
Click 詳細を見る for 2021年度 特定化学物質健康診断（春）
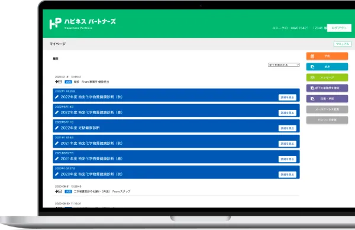tap(288, 159)
